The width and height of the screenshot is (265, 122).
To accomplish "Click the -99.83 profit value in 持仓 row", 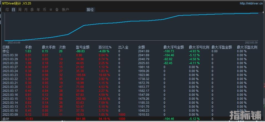I will pos(80,51).
